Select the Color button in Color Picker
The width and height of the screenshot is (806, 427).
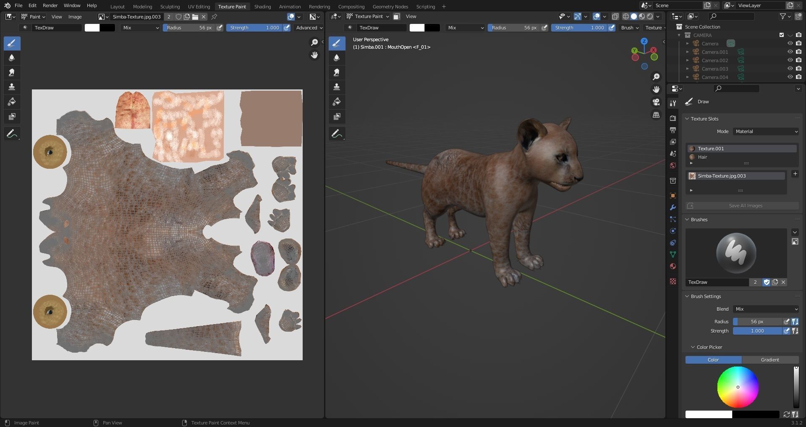(x=713, y=360)
